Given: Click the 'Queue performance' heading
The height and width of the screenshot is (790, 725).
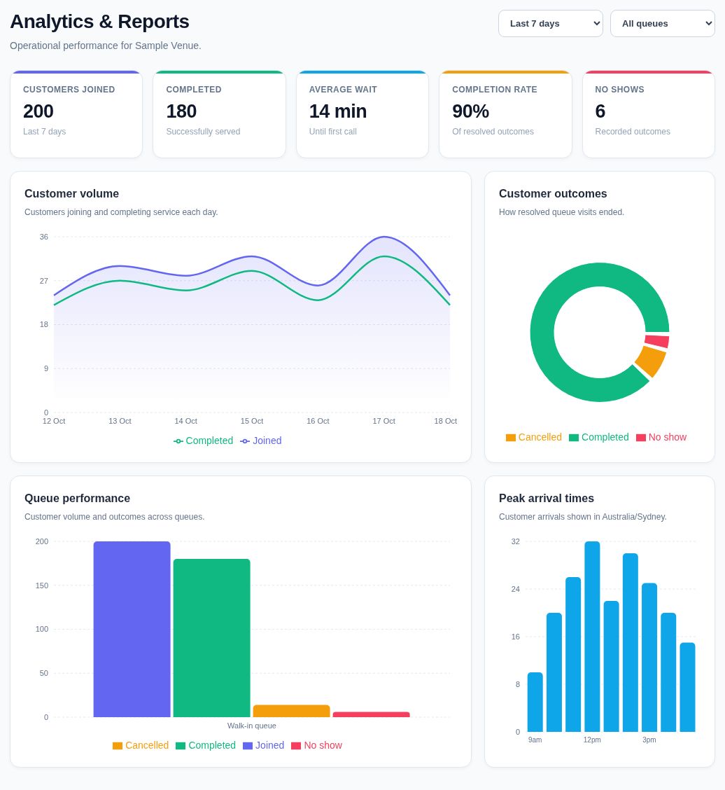Looking at the screenshot, I should [77, 499].
